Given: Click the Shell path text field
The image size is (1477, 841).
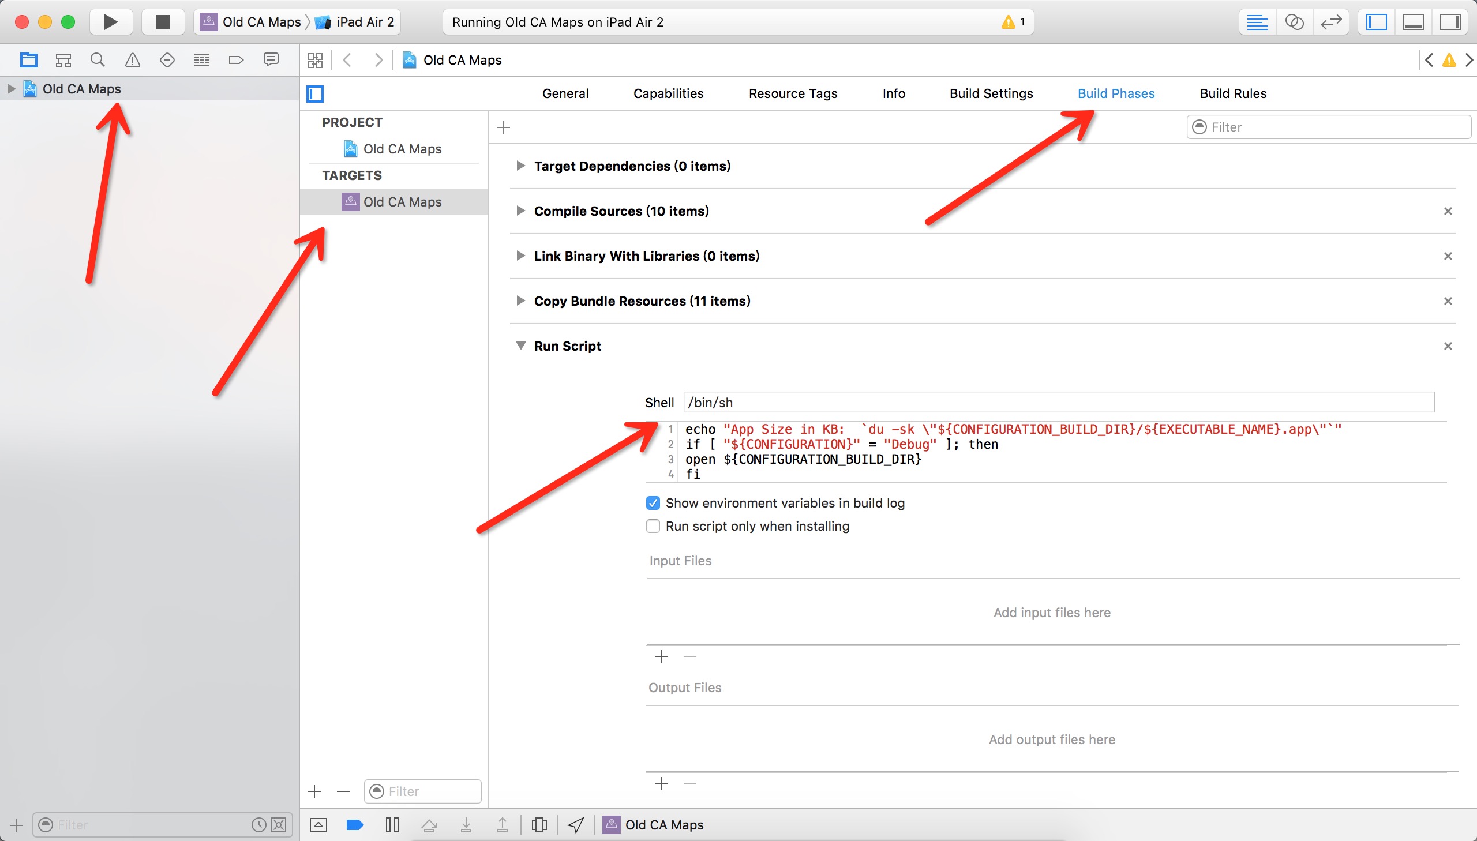Looking at the screenshot, I should [1058, 403].
